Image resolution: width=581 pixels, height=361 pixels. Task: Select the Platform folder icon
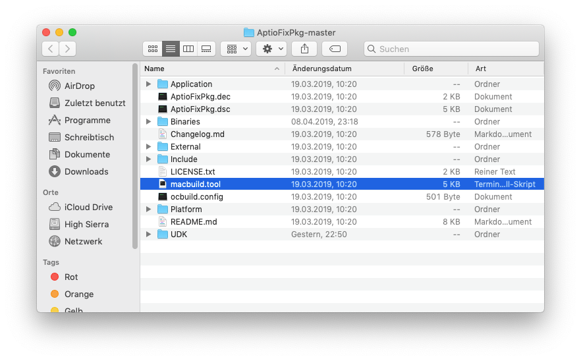click(162, 209)
